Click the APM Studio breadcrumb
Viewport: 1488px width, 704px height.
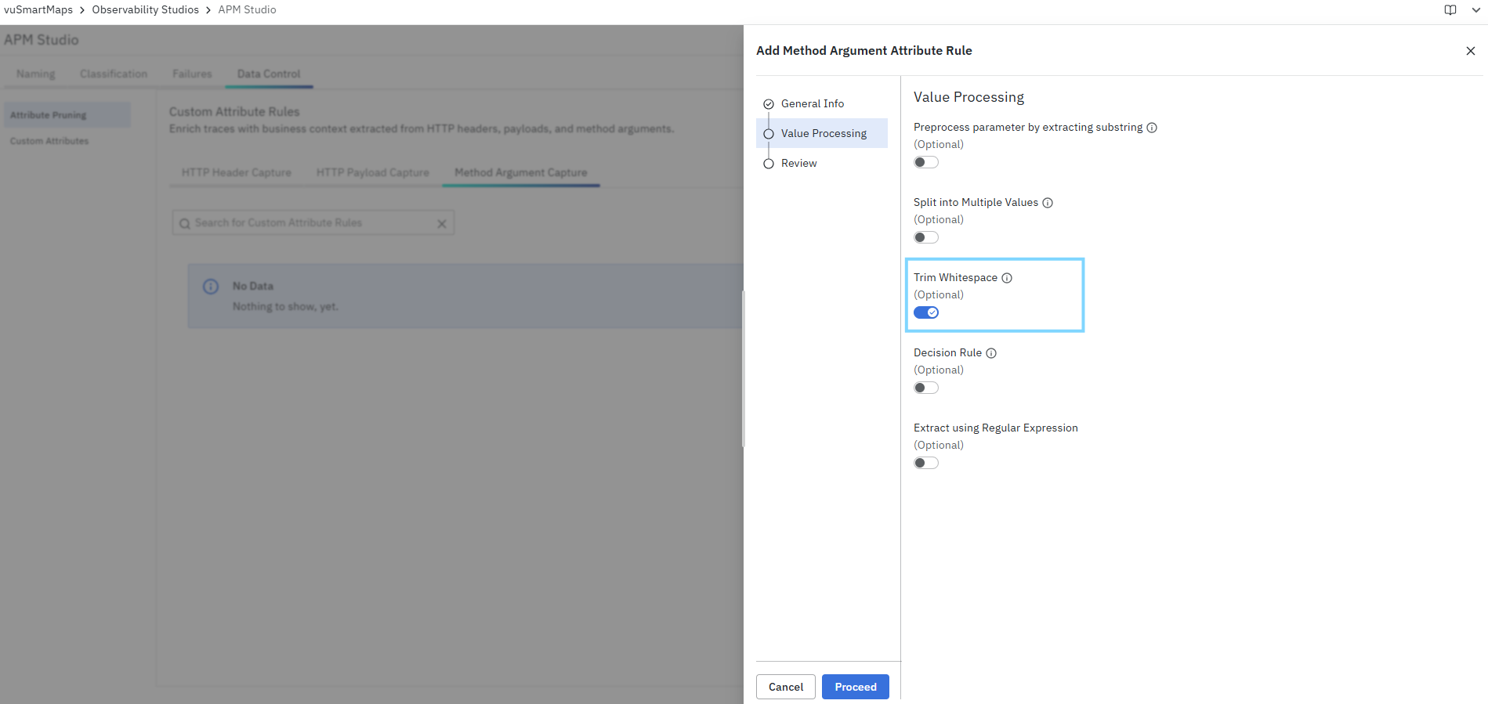click(x=247, y=10)
